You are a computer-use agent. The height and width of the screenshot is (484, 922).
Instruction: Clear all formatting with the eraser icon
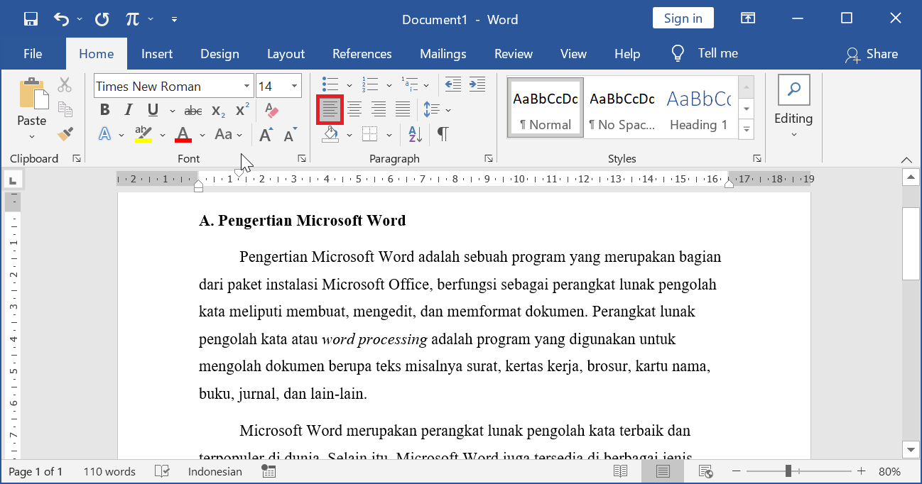click(271, 110)
